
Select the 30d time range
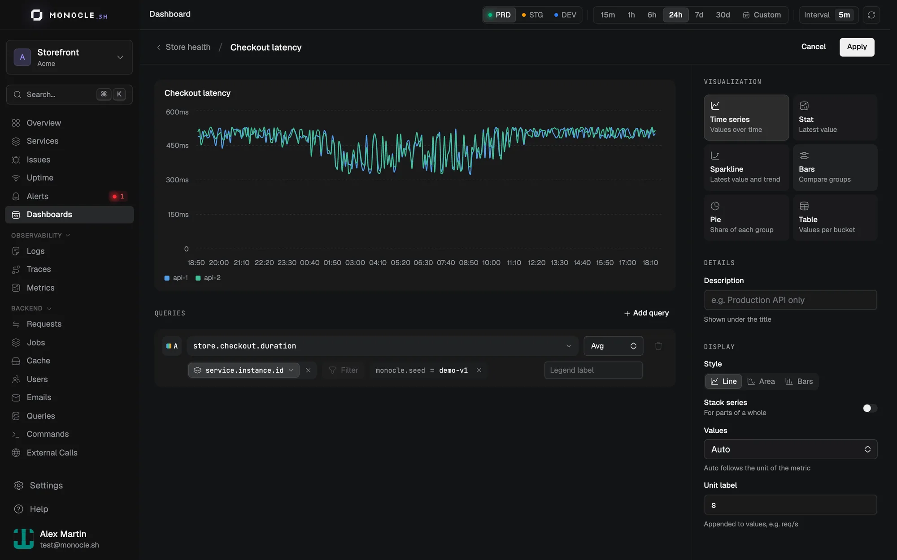point(723,15)
